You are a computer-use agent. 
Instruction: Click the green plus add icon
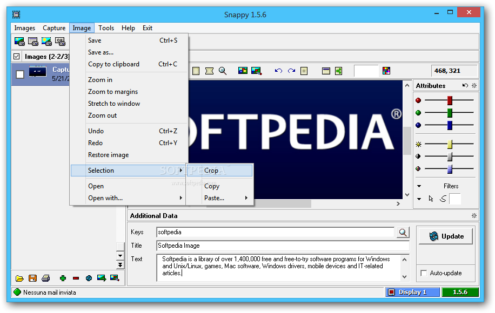point(63,278)
